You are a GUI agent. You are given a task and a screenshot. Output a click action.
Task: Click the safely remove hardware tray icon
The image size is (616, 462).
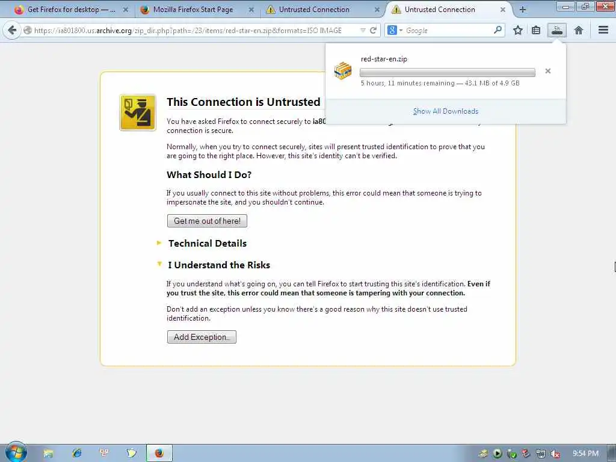[x=512, y=454]
